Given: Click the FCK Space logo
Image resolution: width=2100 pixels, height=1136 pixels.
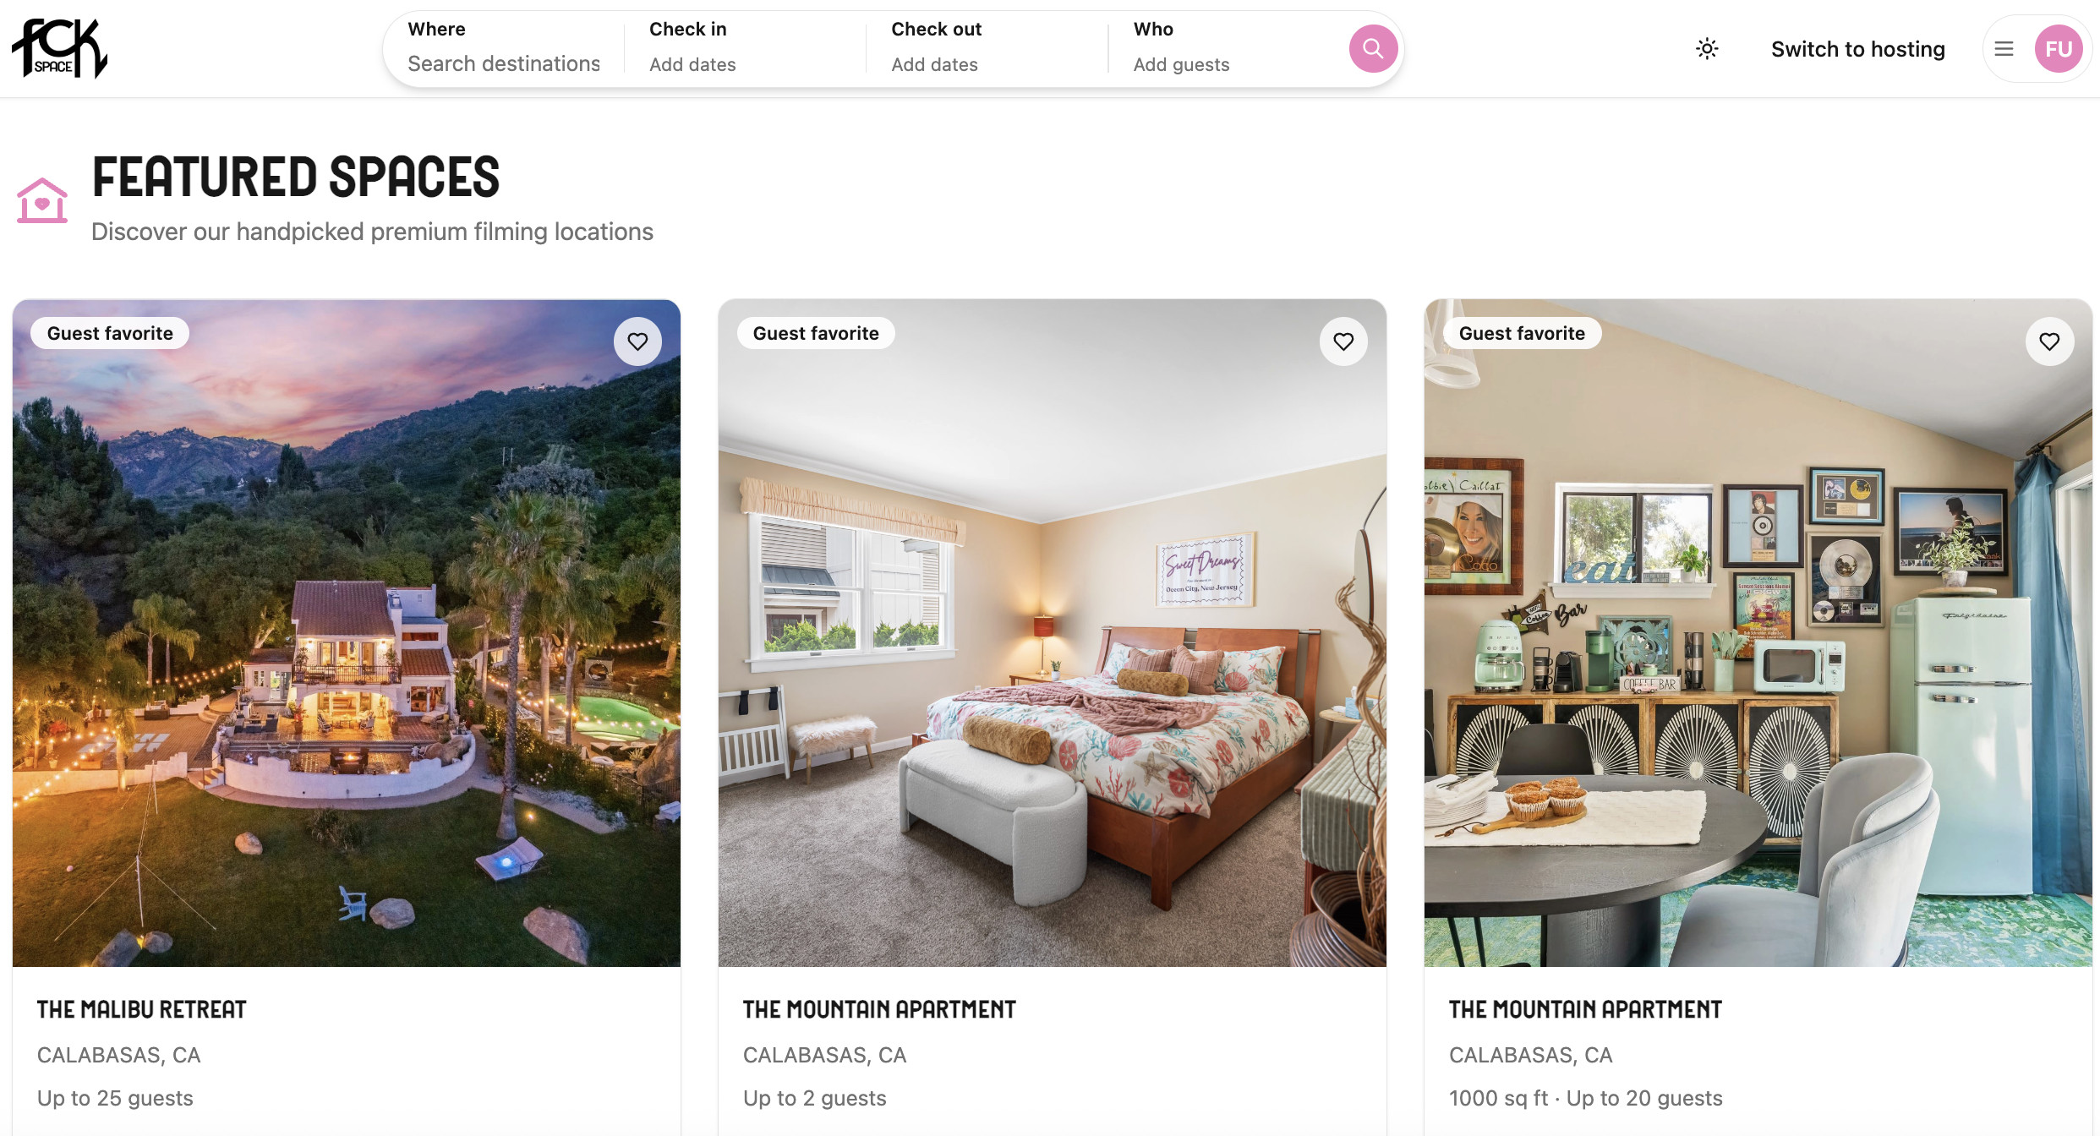Looking at the screenshot, I should click(x=59, y=48).
